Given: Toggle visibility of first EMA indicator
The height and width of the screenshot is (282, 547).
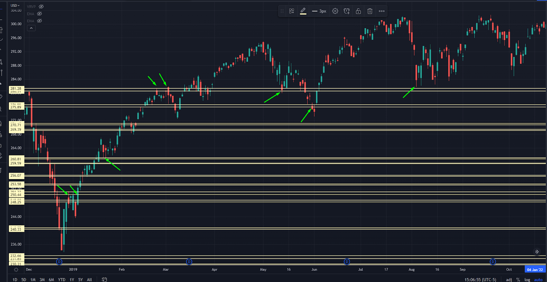Looking at the screenshot, I should [x=39, y=14].
